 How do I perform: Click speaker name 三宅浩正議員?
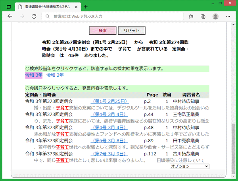pos(186,115)
